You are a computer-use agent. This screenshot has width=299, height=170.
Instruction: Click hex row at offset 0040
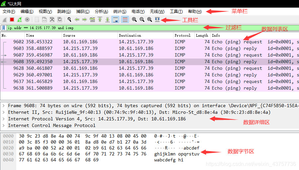pyautogui.click(x=59, y=160)
